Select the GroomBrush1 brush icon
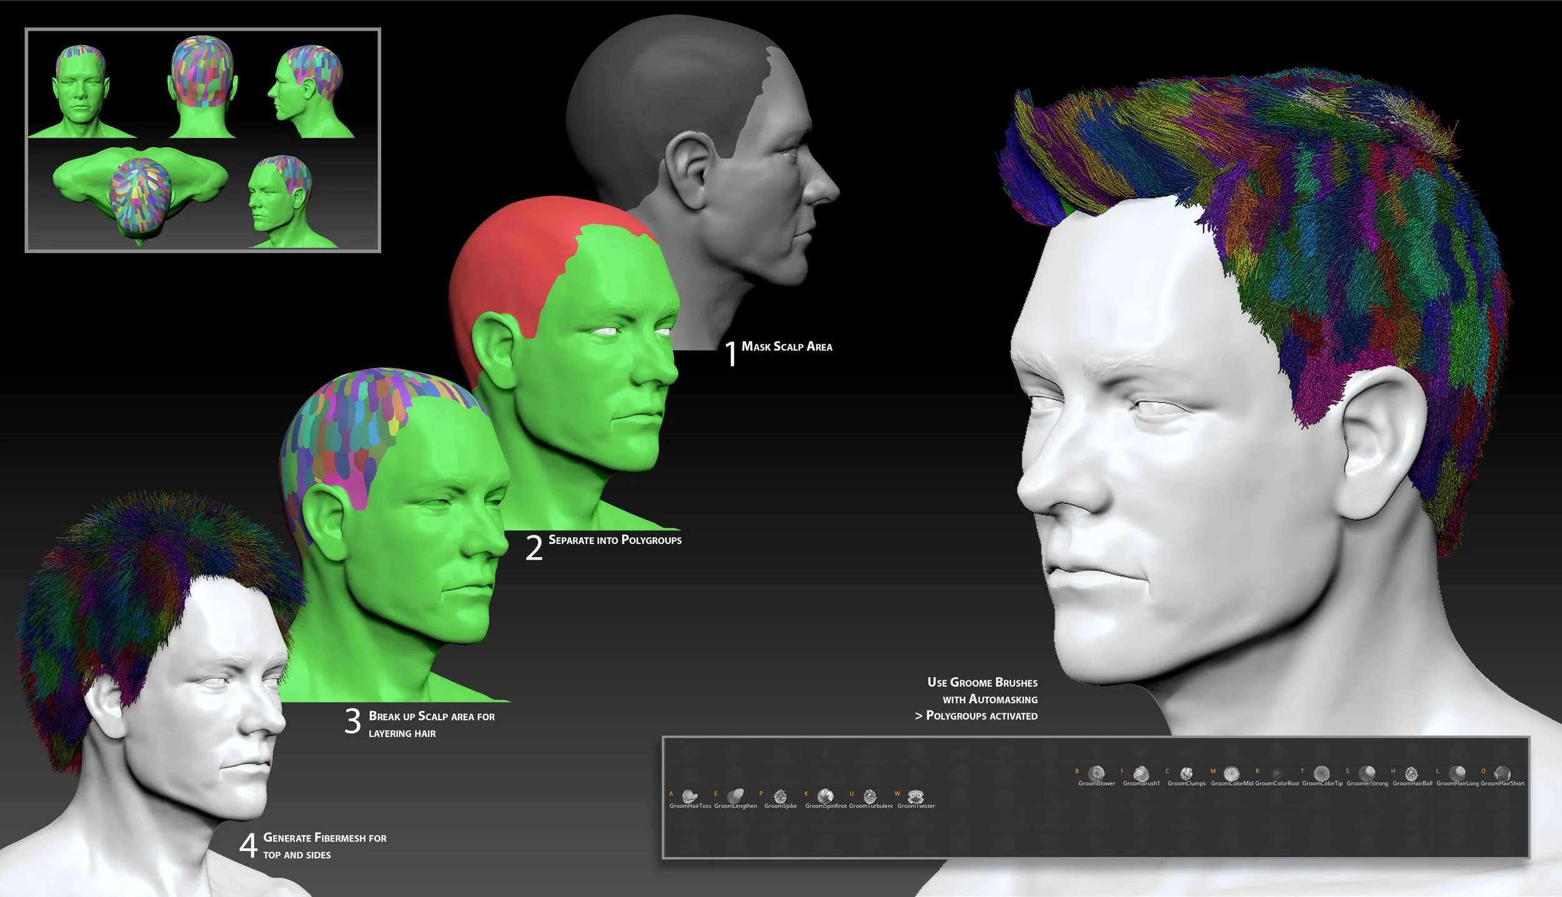The width and height of the screenshot is (1562, 897). tap(1141, 773)
